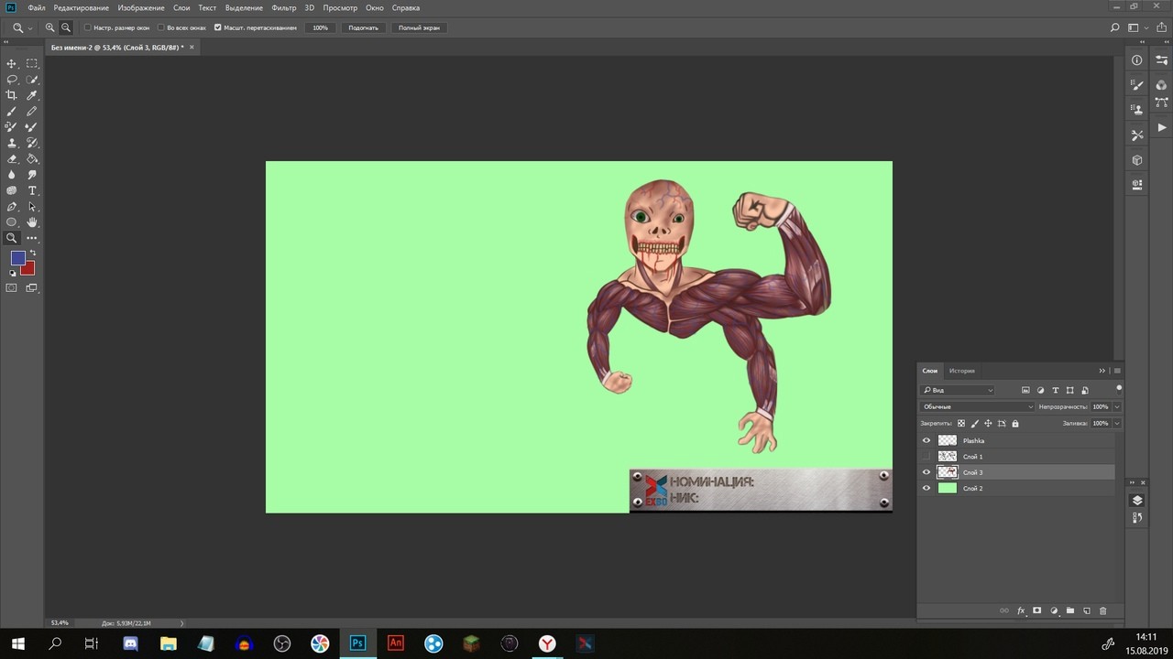The width and height of the screenshot is (1173, 659).
Task: Open the layer filter 'Вид' dropdown
Action: [x=958, y=390]
